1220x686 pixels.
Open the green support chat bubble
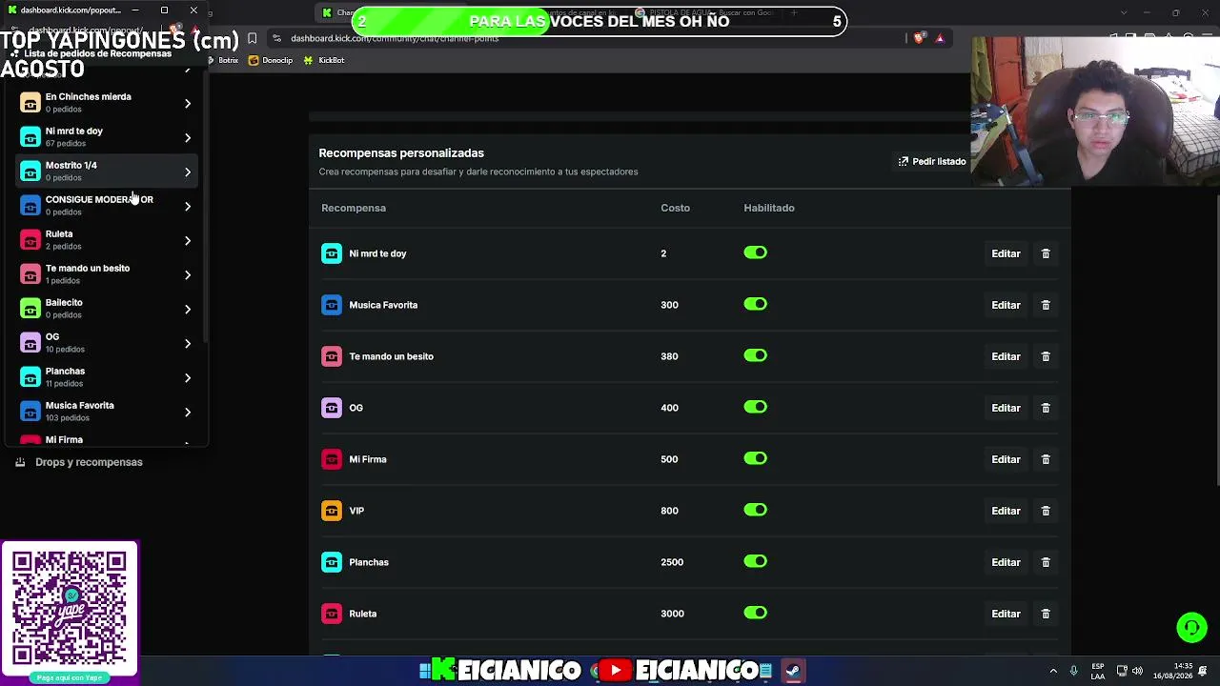point(1191,628)
